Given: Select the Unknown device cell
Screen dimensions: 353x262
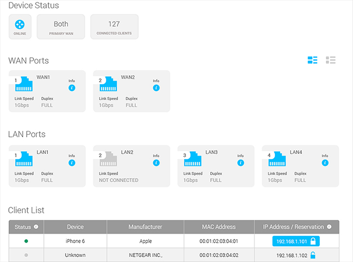Looking at the screenshot, I should [x=76, y=255].
